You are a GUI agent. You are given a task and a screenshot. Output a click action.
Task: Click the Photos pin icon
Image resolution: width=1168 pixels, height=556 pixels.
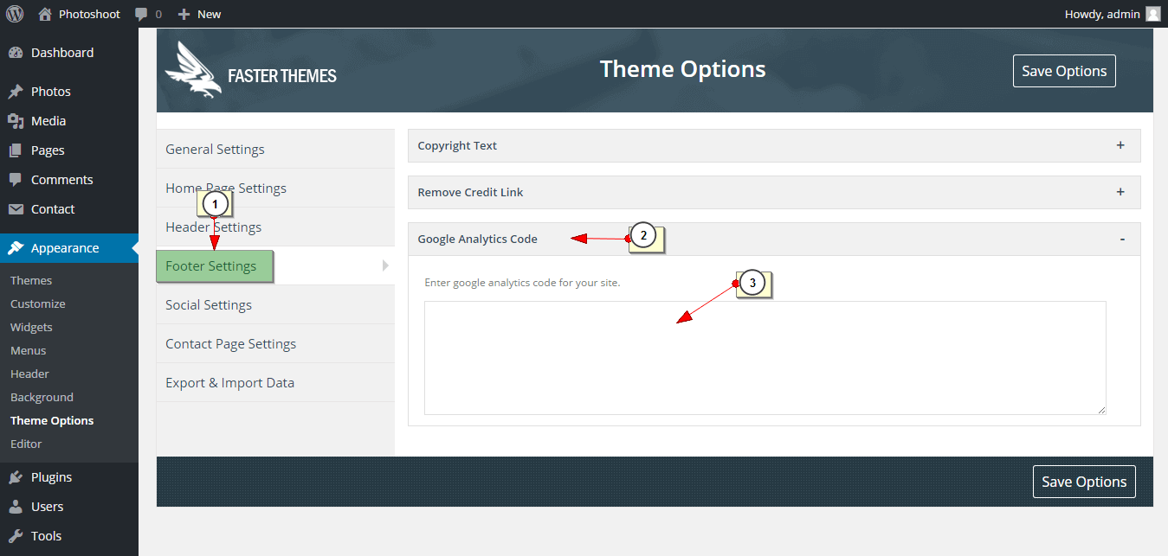(16, 92)
